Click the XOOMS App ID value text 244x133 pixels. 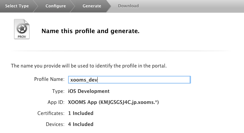tap(113, 102)
